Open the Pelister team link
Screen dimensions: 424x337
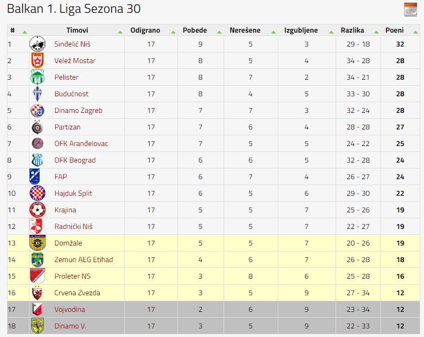66,77
